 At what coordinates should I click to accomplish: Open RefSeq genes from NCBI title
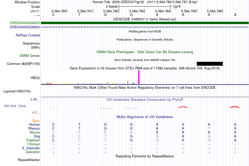tap(145, 31)
